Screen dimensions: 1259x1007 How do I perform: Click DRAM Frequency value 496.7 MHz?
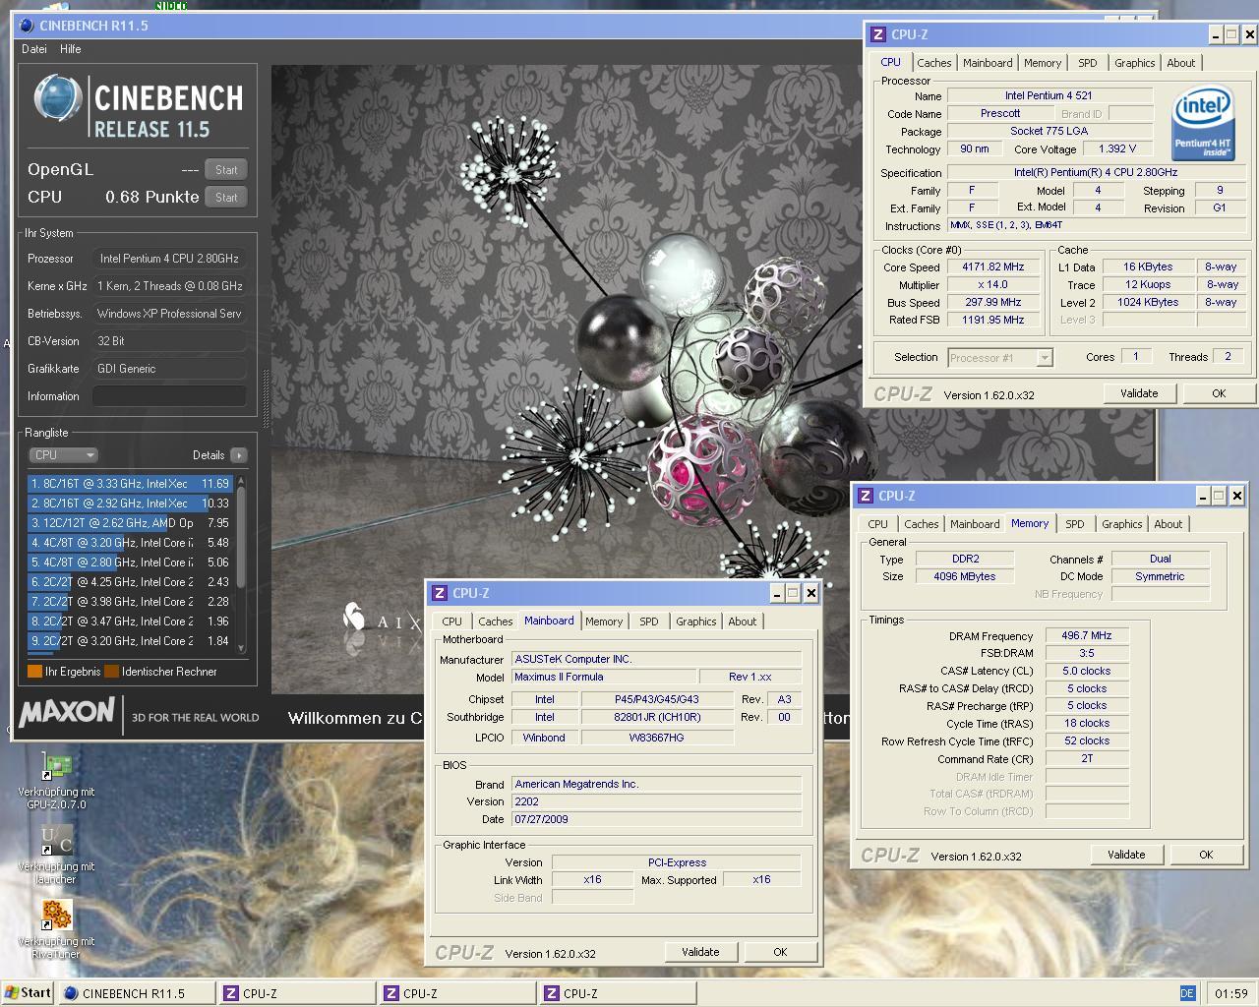click(x=1086, y=636)
